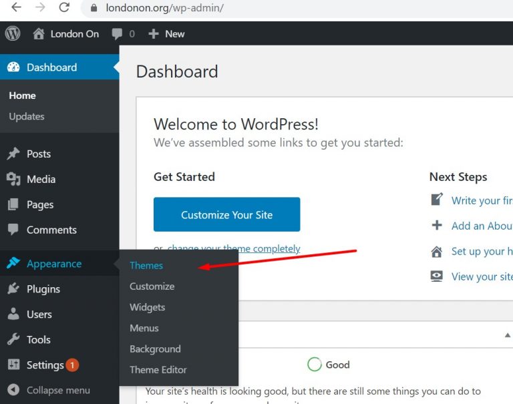This screenshot has width=513, height=404.
Task: Click the Plugins plug icon
Action: 13,288
